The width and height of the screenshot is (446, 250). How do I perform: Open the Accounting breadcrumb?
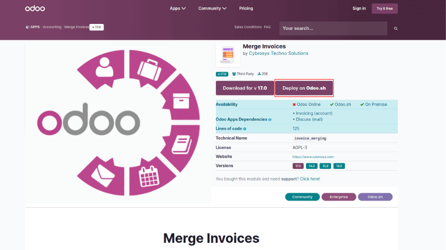[x=52, y=27]
